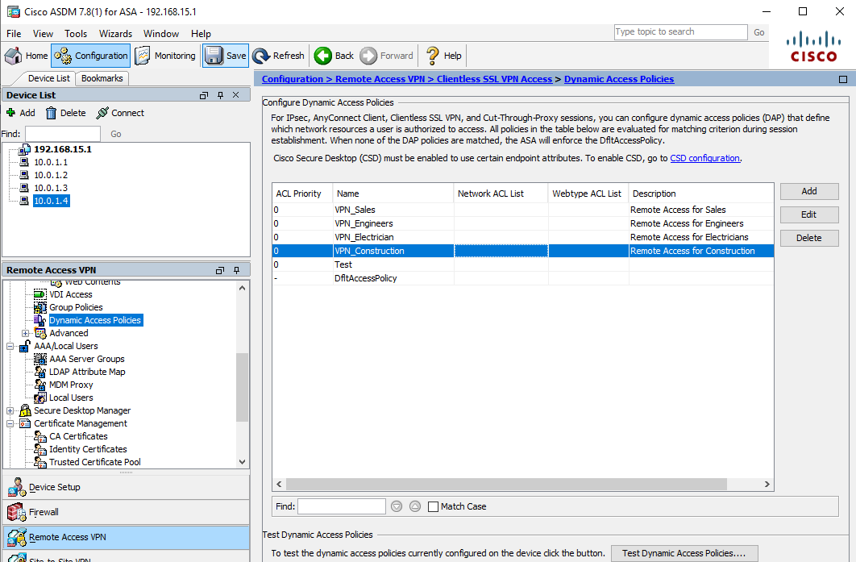
Task: Click the CSD configuration link
Action: pyautogui.click(x=704, y=158)
